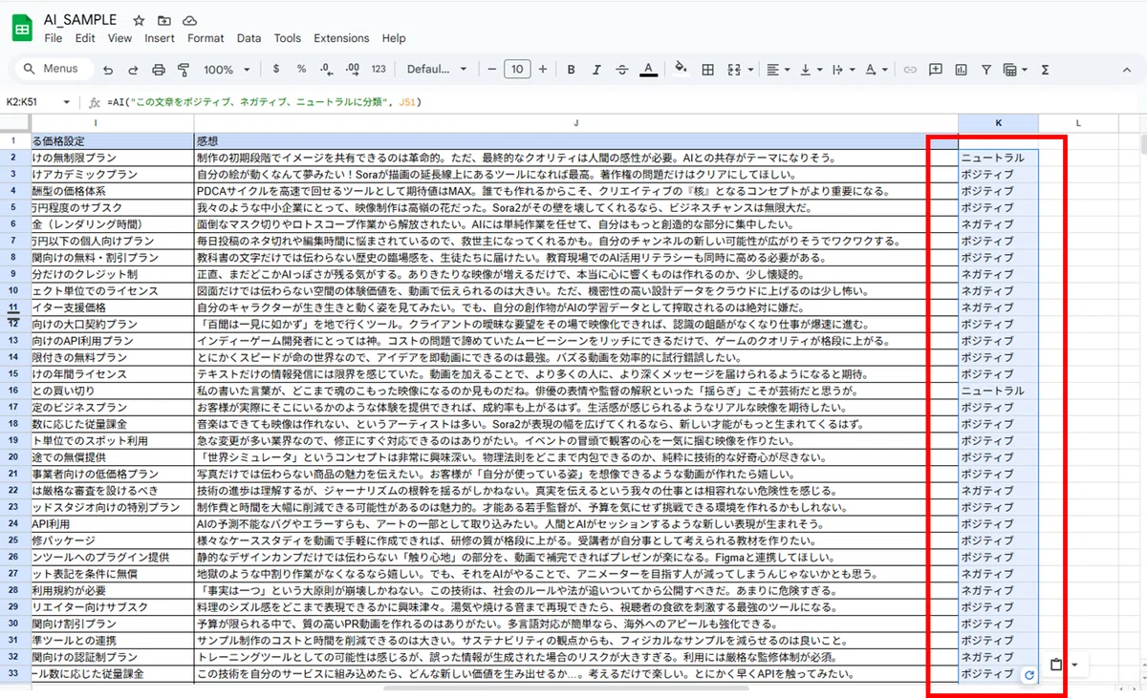Click the K2:K51 name box

tap(32, 102)
